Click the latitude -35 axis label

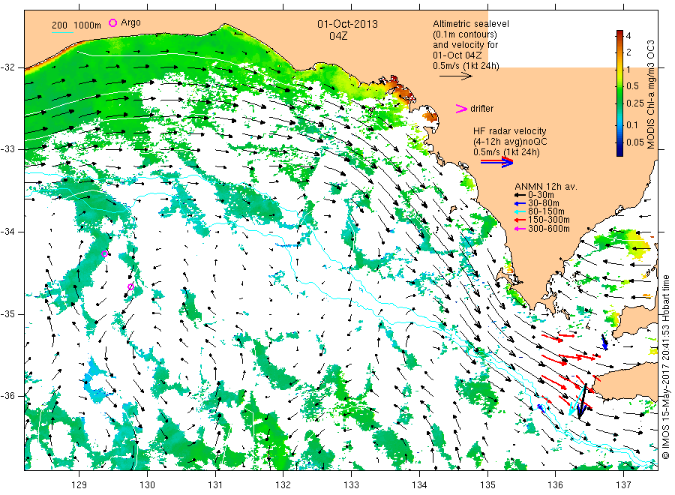pyautogui.click(x=7, y=314)
